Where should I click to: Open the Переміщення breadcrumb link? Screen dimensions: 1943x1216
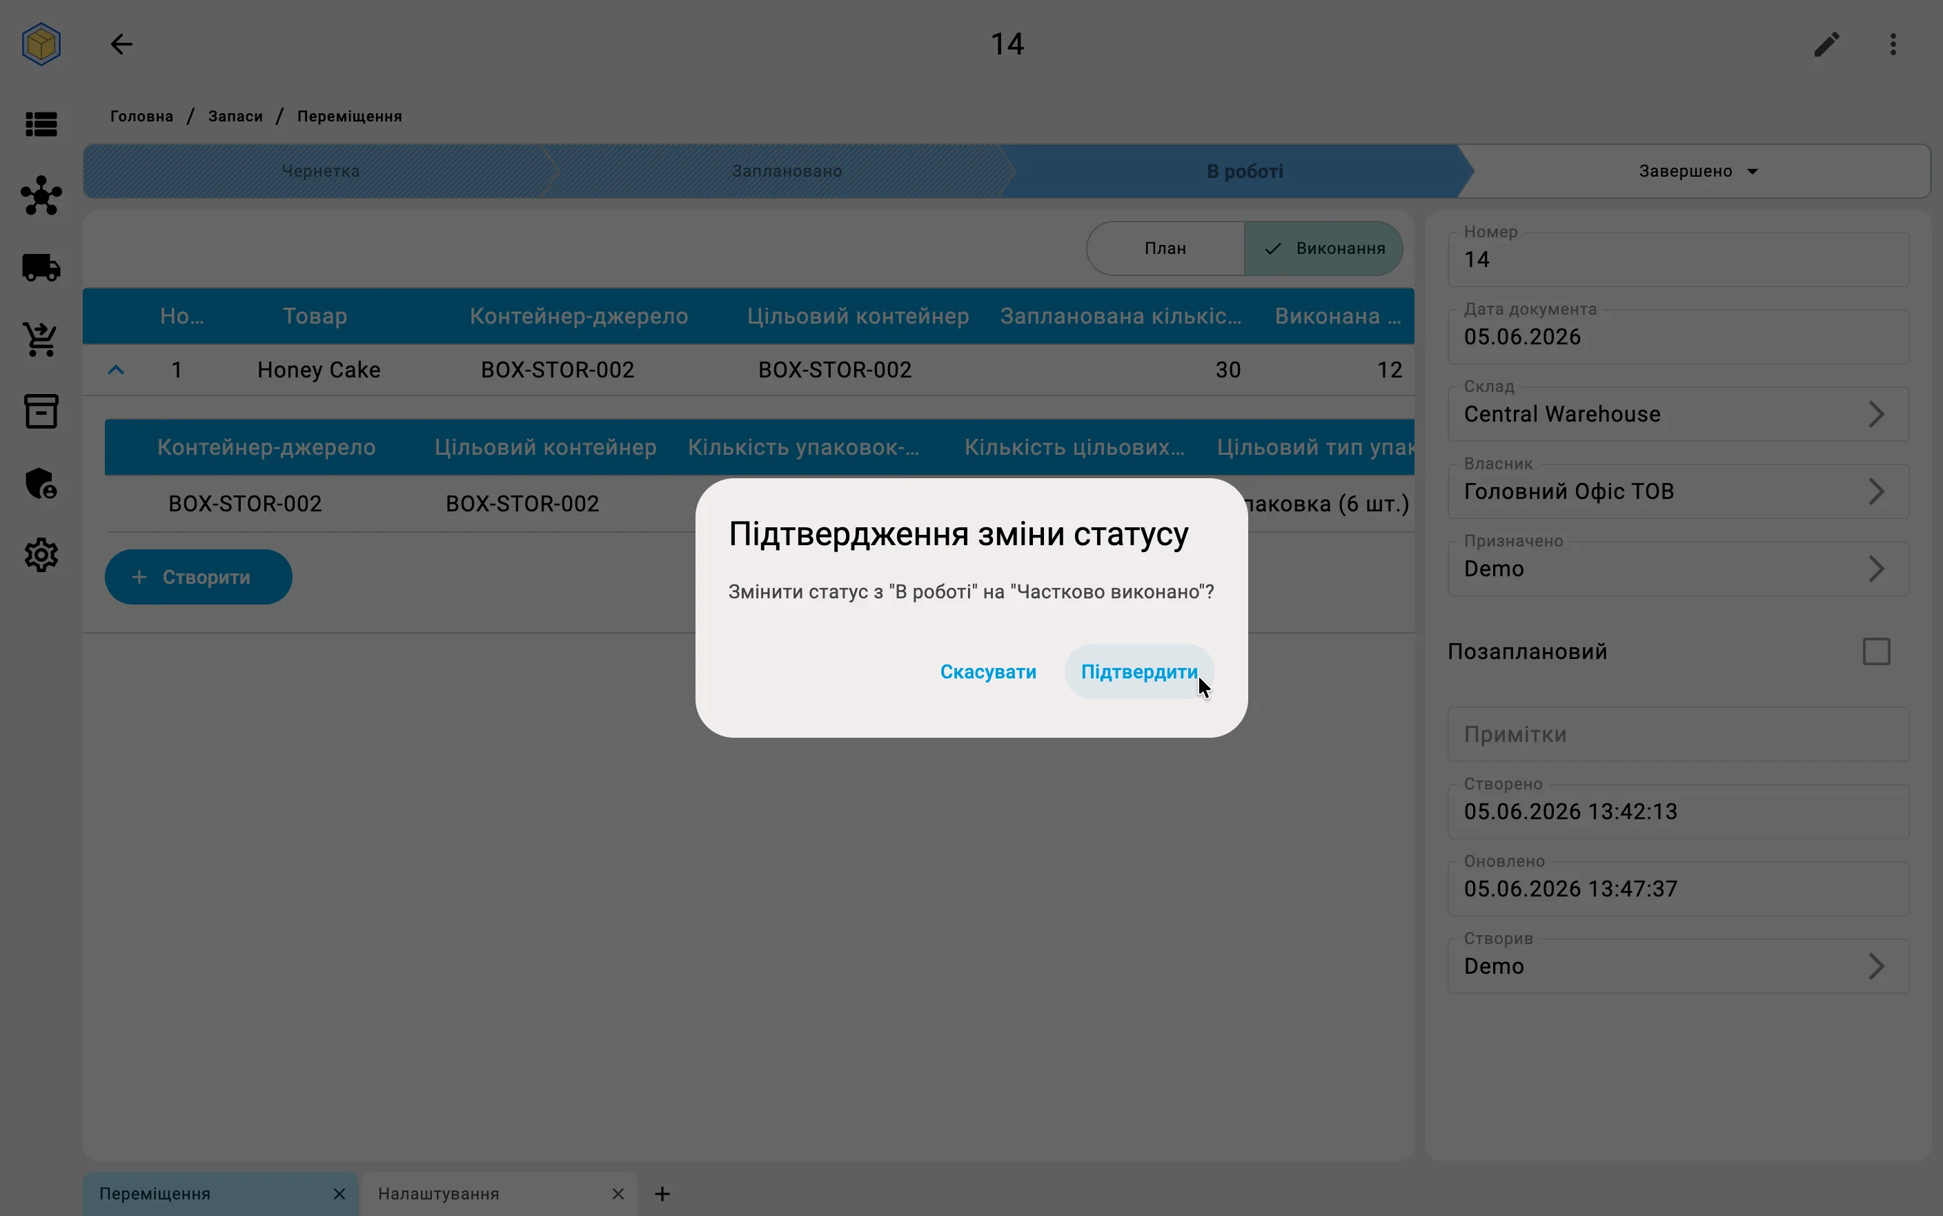(350, 116)
